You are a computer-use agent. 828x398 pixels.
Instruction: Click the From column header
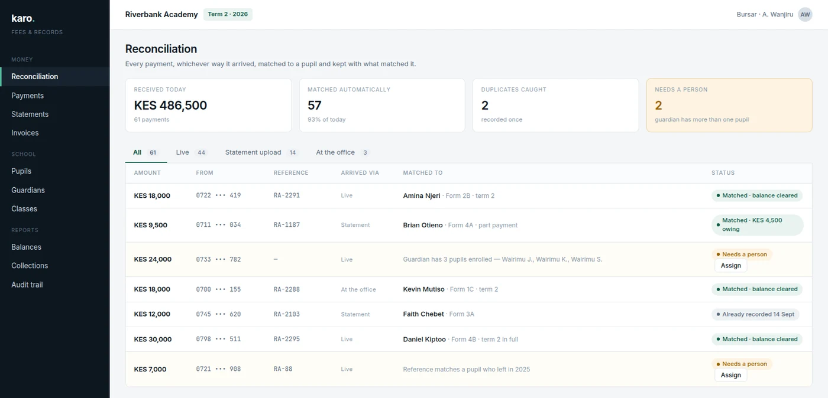(x=205, y=173)
